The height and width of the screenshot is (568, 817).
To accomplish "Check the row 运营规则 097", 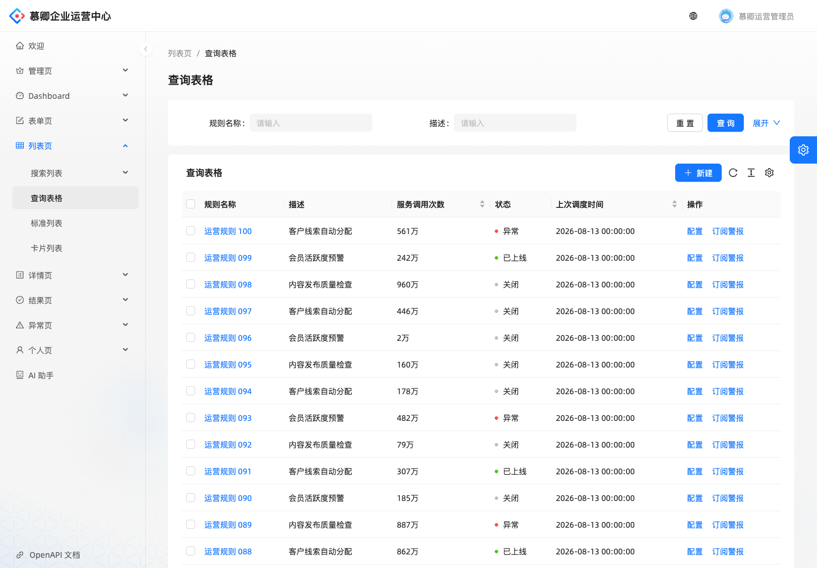I will tap(191, 311).
